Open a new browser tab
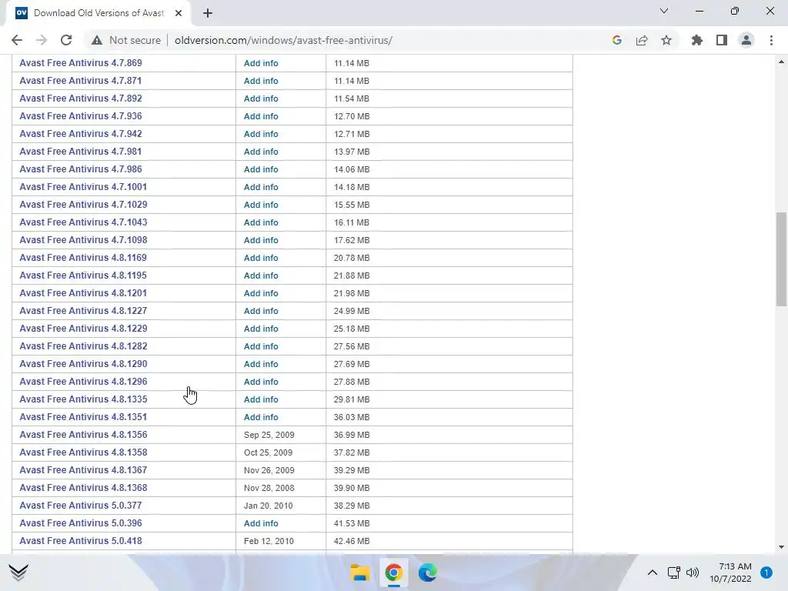Screen dimensions: 788x591 [208, 13]
